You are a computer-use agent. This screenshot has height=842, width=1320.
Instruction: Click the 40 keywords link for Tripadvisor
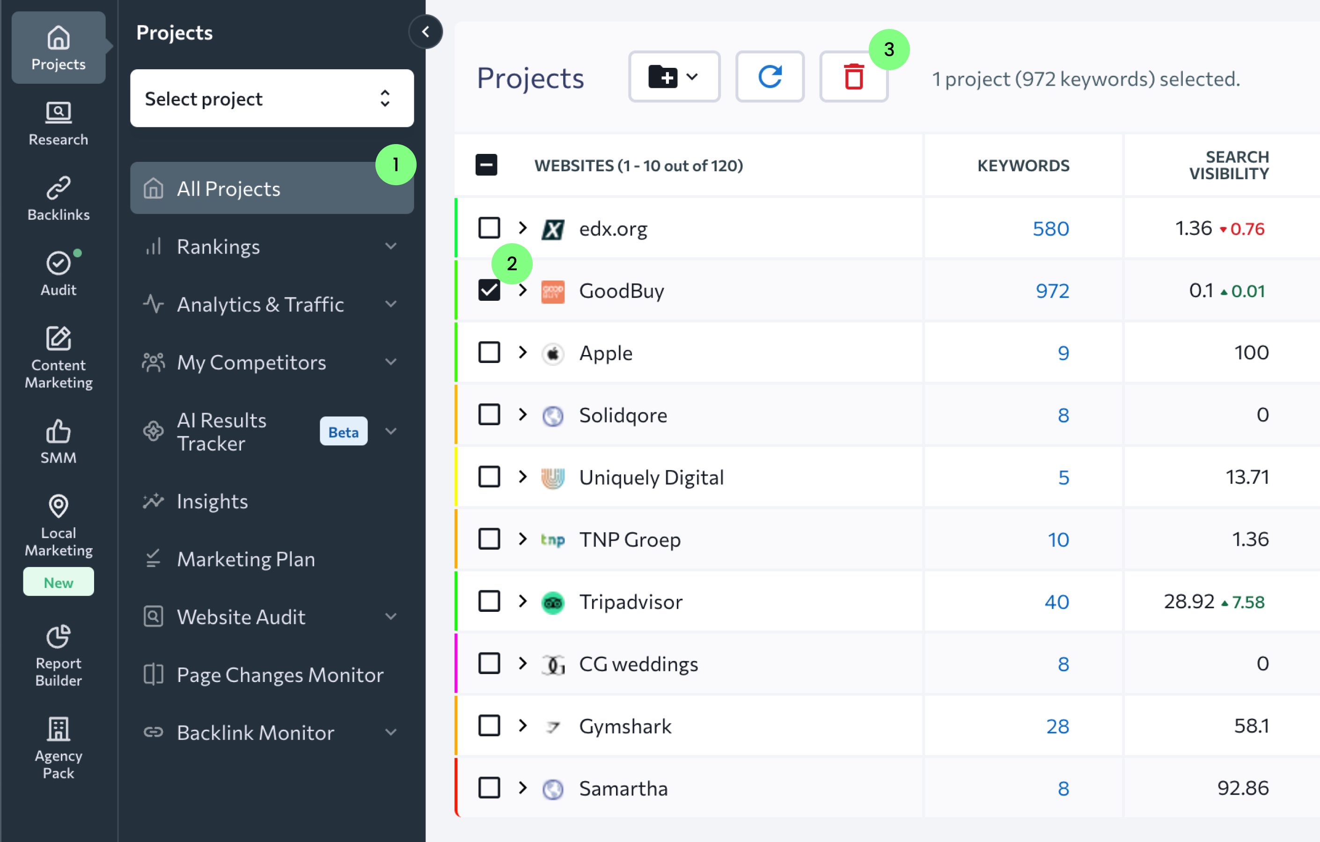point(1057,602)
